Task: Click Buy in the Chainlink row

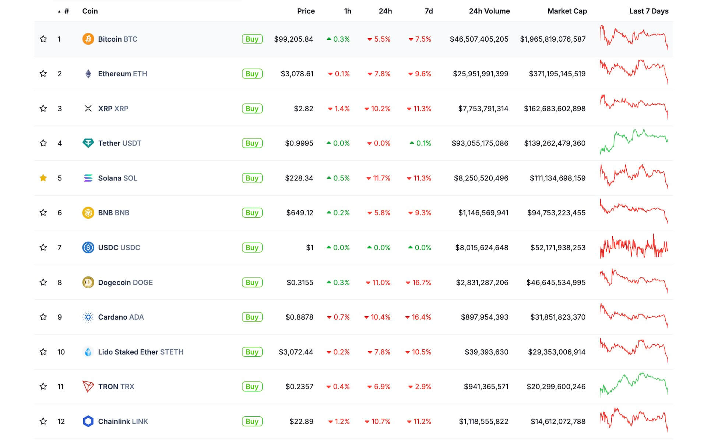Action: coord(252,421)
